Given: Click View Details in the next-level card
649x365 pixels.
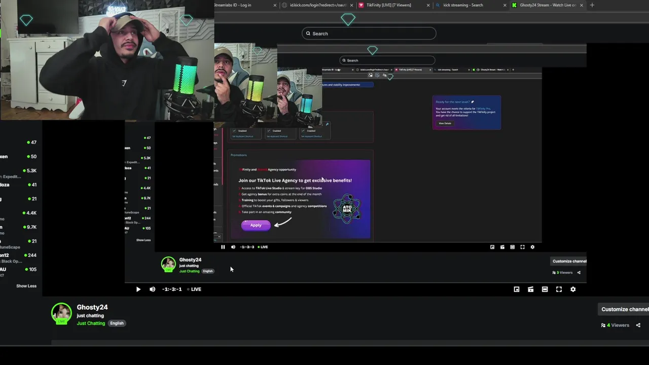Looking at the screenshot, I should pyautogui.click(x=445, y=123).
